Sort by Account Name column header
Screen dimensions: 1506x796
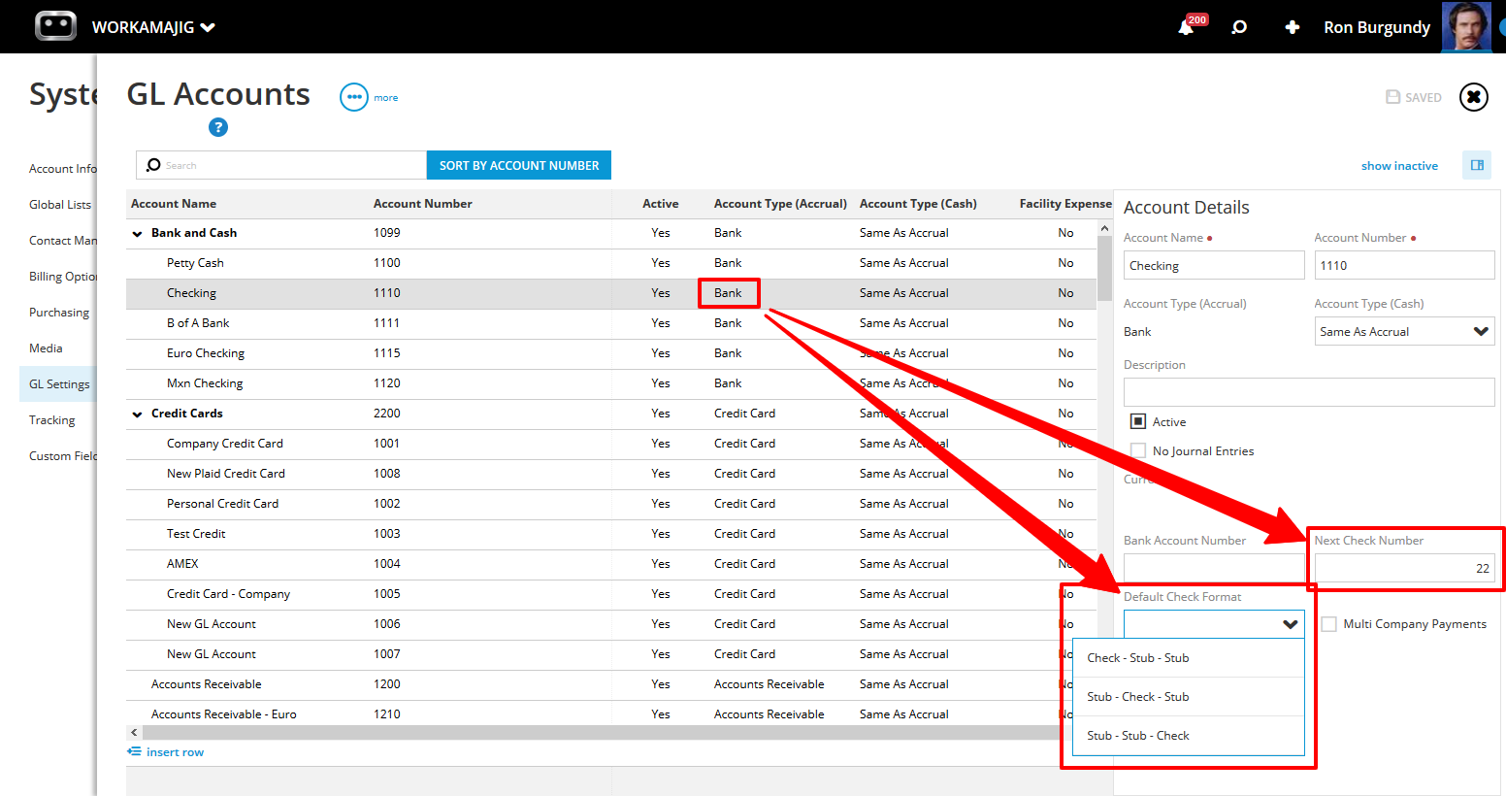pos(174,204)
